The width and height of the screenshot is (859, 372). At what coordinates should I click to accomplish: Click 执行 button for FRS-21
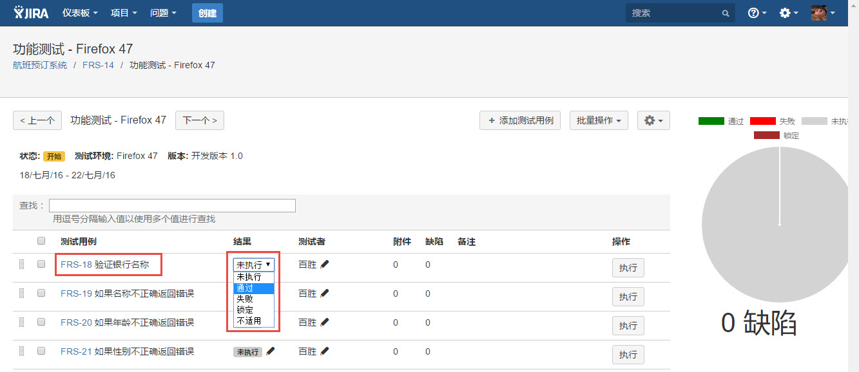tap(628, 355)
